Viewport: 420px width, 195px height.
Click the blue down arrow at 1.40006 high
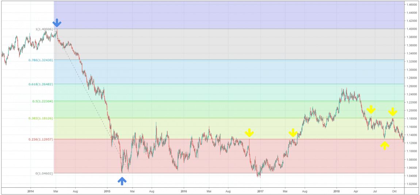pyautogui.click(x=57, y=23)
